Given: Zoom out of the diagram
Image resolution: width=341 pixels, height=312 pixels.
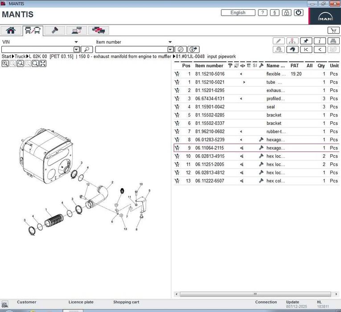Looking at the screenshot, I should tap(12, 63).
